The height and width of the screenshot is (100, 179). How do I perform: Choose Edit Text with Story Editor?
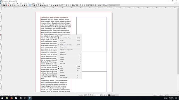point(70,45)
